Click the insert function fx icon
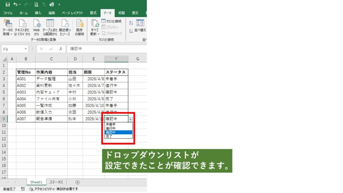The width and height of the screenshot is (343, 193). point(61,49)
